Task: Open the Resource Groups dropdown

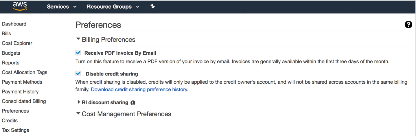Action: coord(113,7)
